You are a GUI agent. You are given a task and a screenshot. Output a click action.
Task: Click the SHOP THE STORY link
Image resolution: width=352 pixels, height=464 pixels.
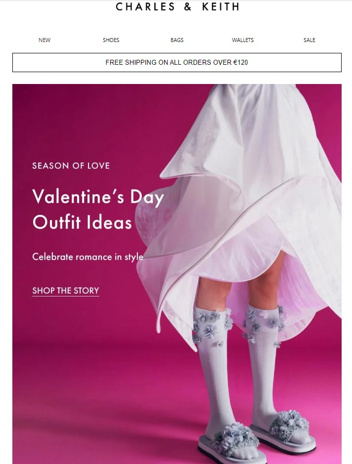[x=66, y=291]
